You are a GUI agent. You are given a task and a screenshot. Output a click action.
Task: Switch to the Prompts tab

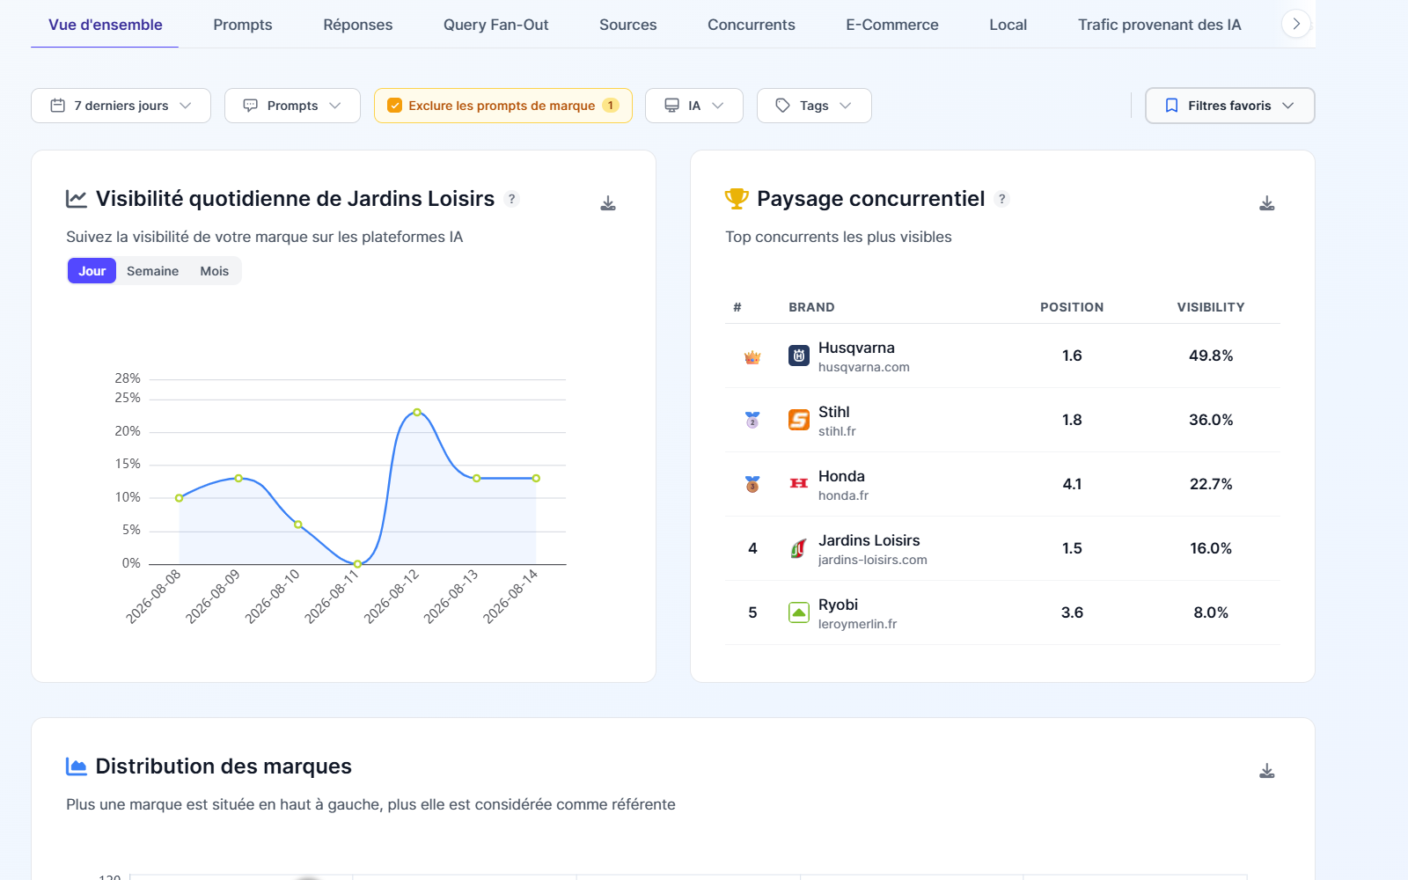242,25
